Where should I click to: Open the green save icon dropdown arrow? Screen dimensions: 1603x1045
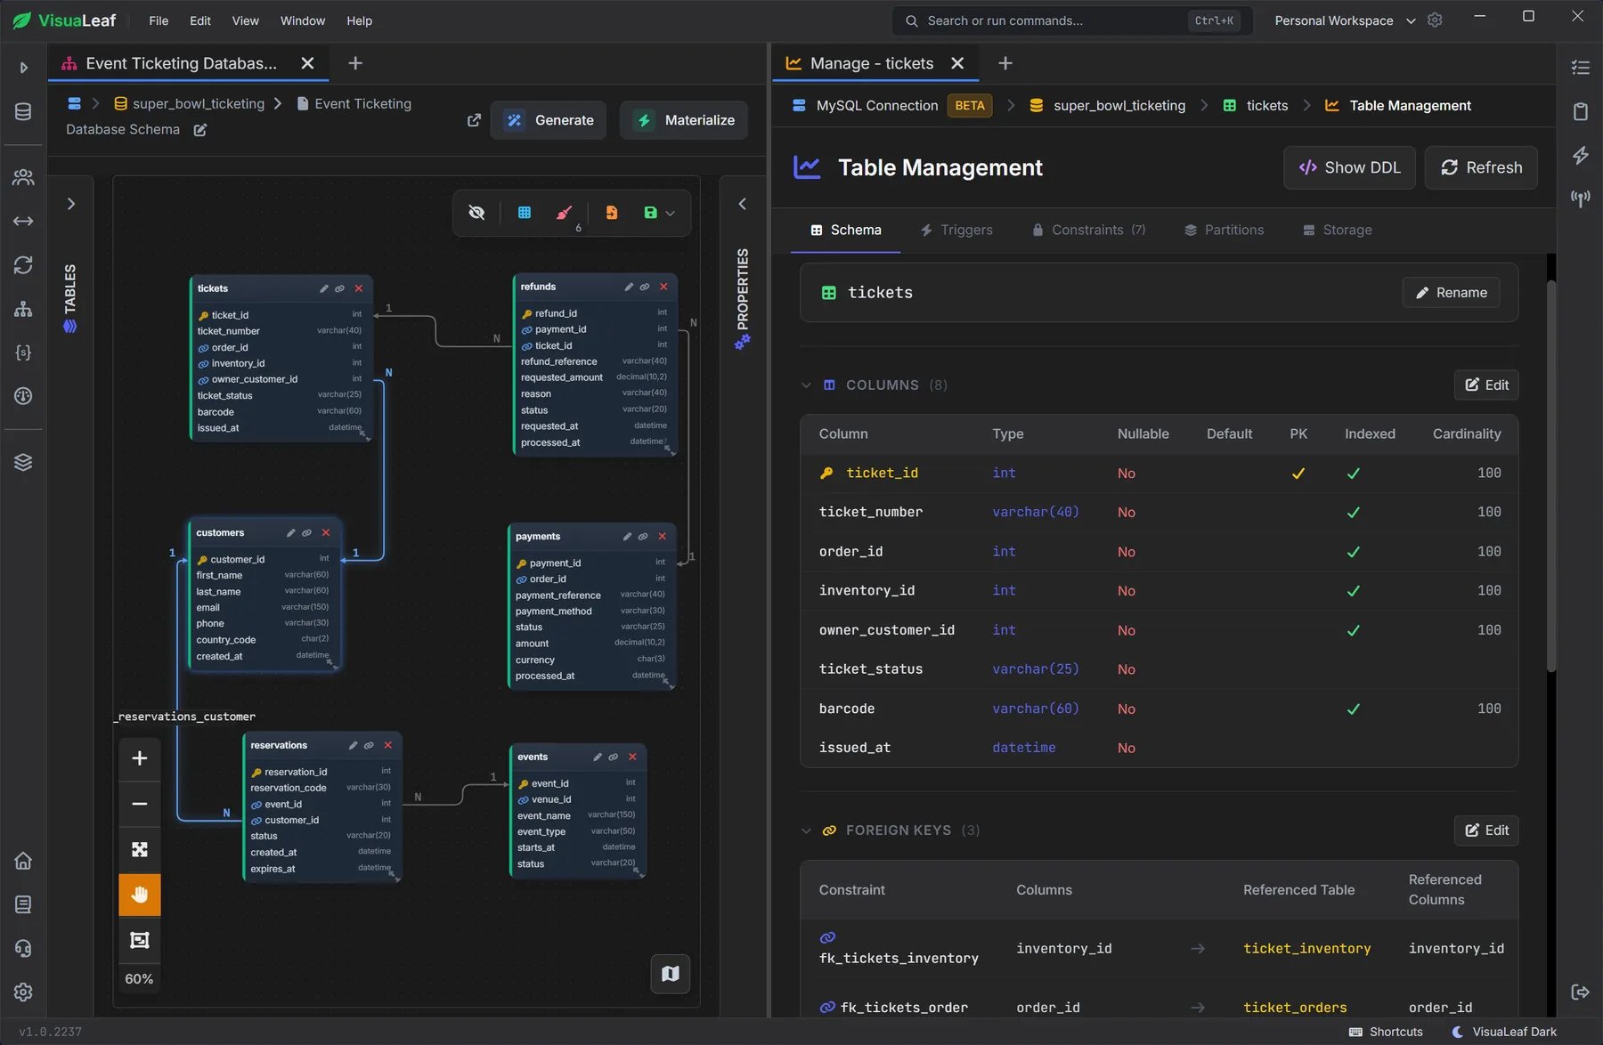(x=671, y=214)
